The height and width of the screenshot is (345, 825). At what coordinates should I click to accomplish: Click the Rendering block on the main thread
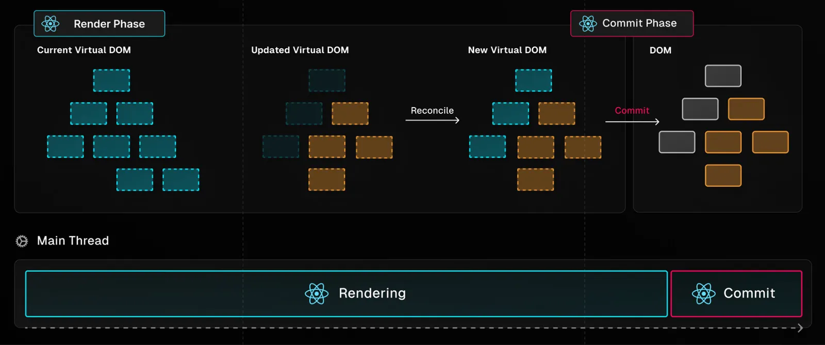(346, 294)
